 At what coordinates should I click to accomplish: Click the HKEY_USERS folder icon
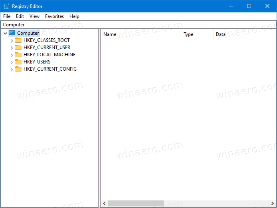point(18,61)
